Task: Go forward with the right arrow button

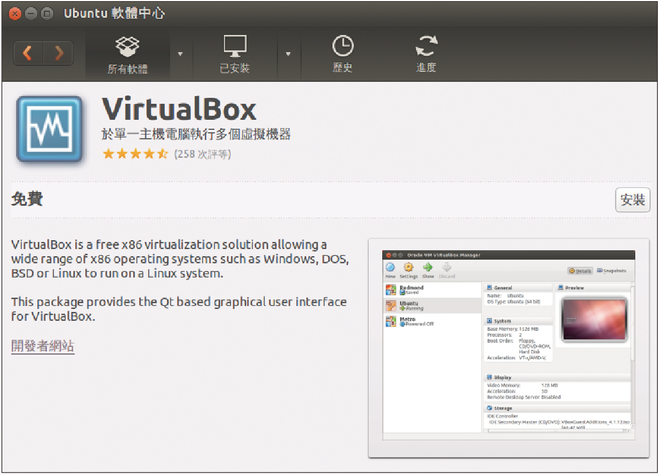Action: pyautogui.click(x=59, y=53)
